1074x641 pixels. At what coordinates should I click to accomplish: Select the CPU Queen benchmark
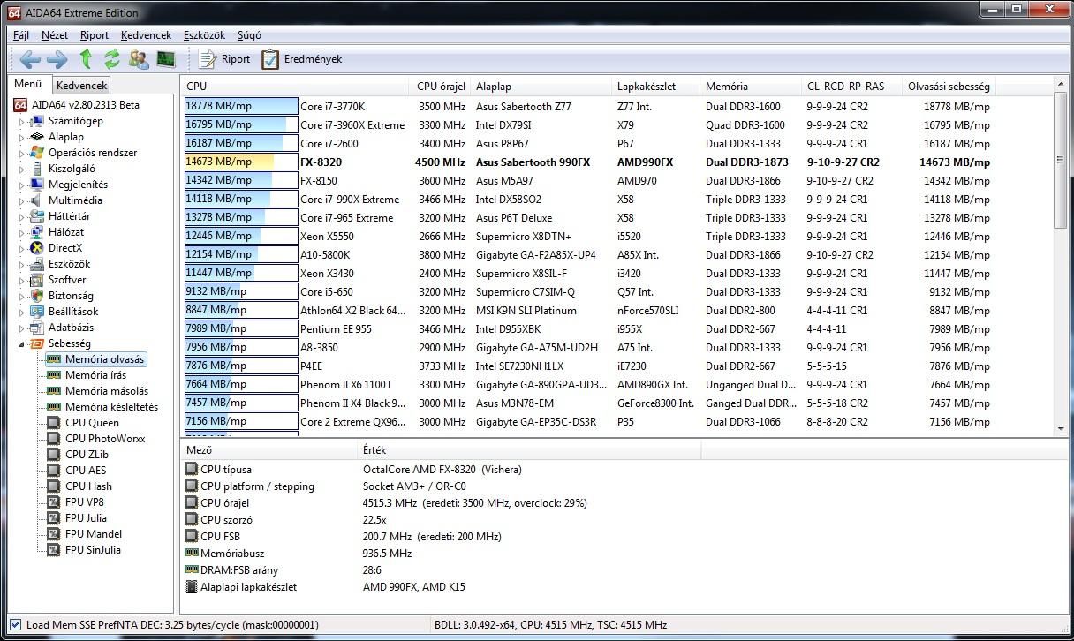tap(92, 423)
